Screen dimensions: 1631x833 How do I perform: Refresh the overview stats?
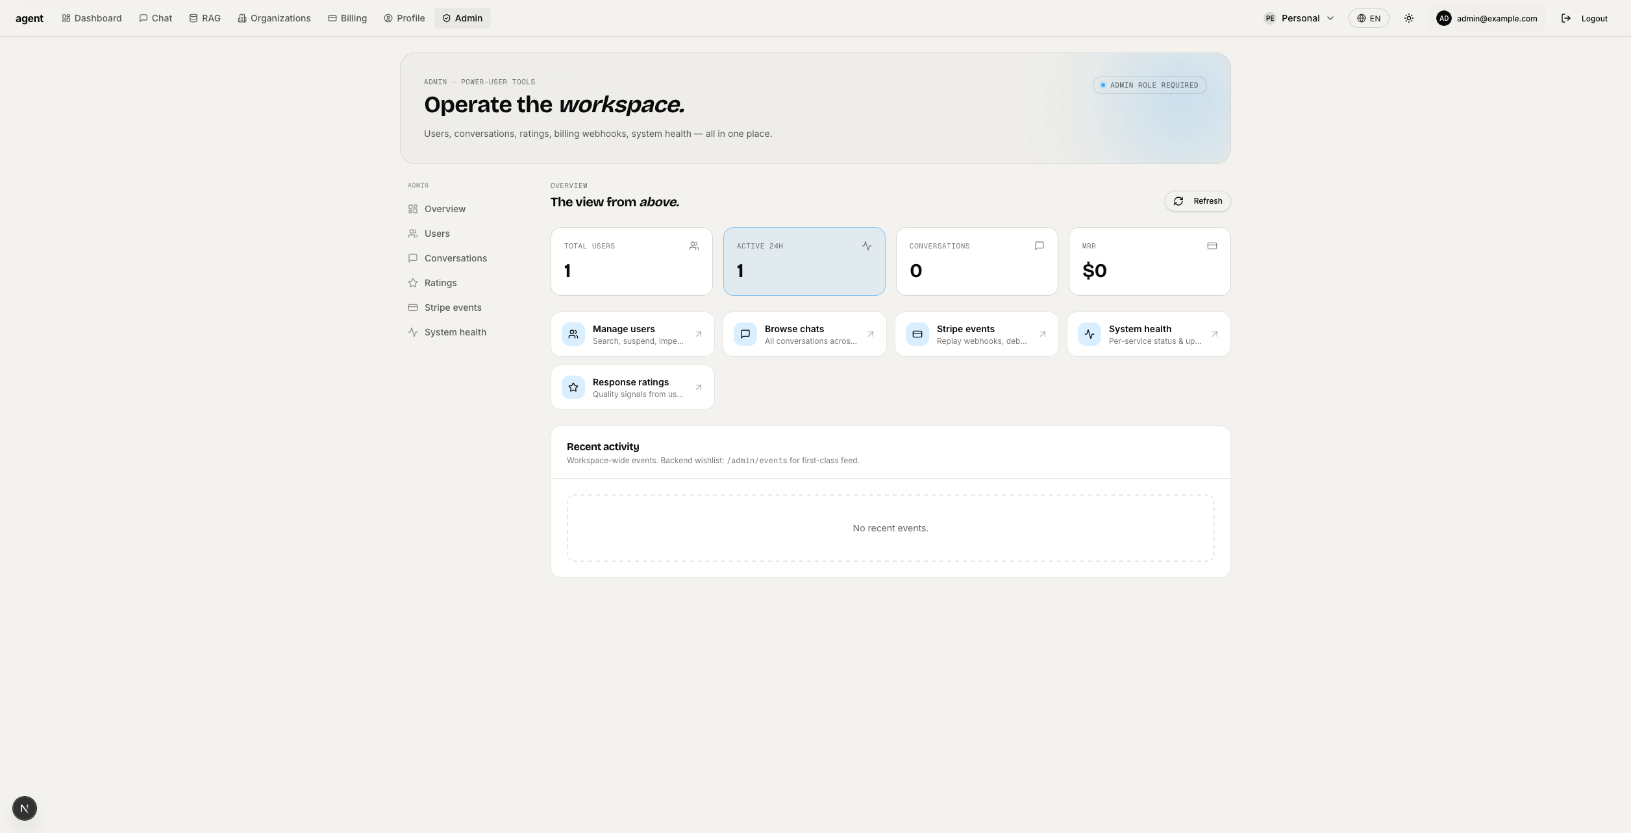(1197, 201)
